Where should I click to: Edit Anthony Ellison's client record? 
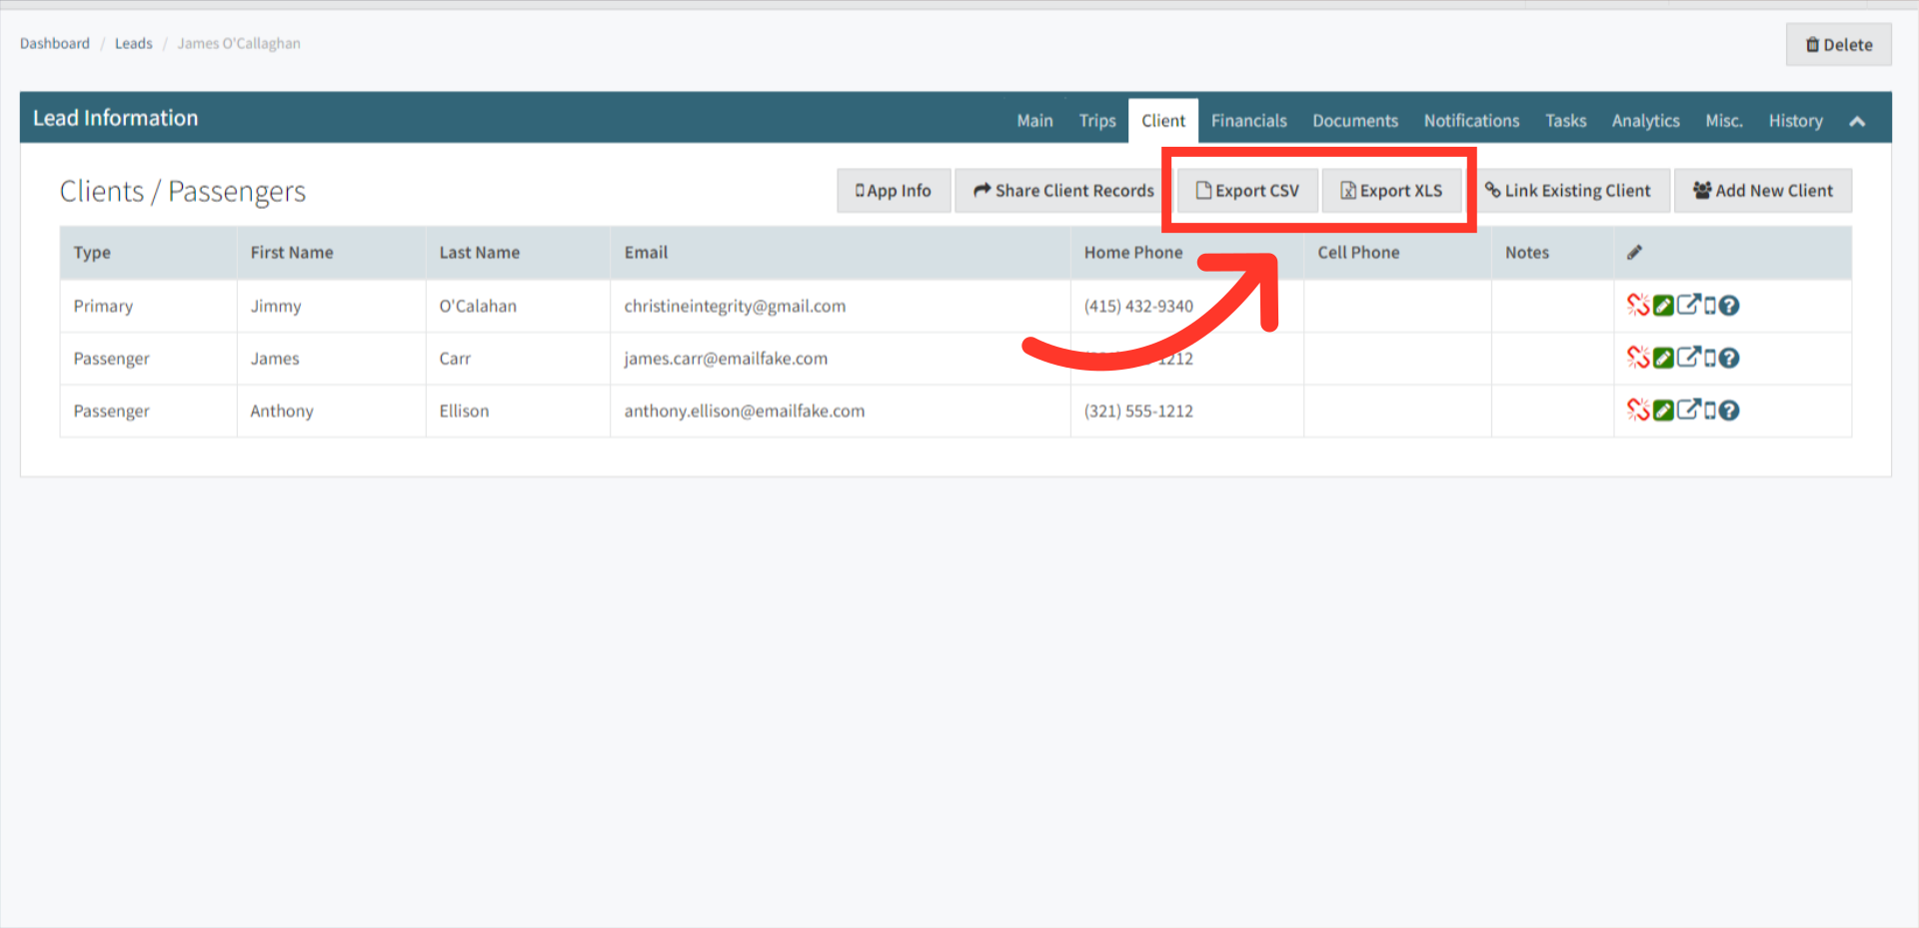click(x=1663, y=410)
